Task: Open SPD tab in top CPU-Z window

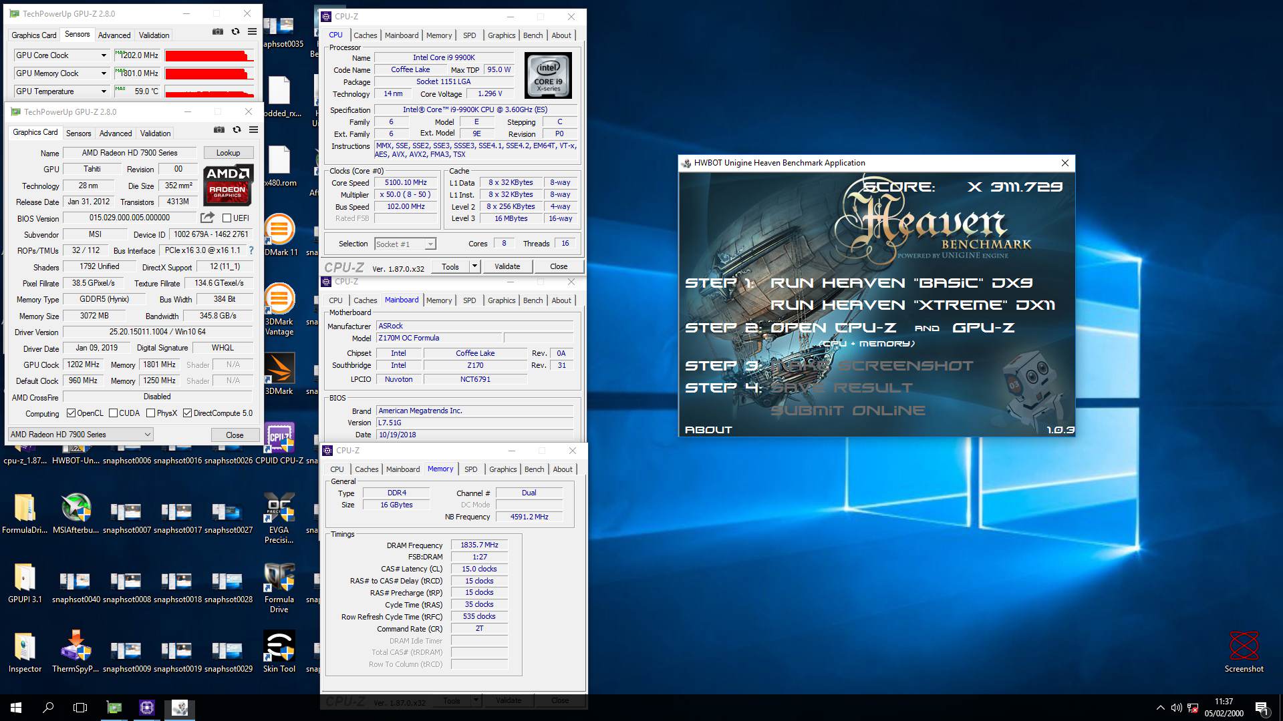Action: click(x=470, y=35)
